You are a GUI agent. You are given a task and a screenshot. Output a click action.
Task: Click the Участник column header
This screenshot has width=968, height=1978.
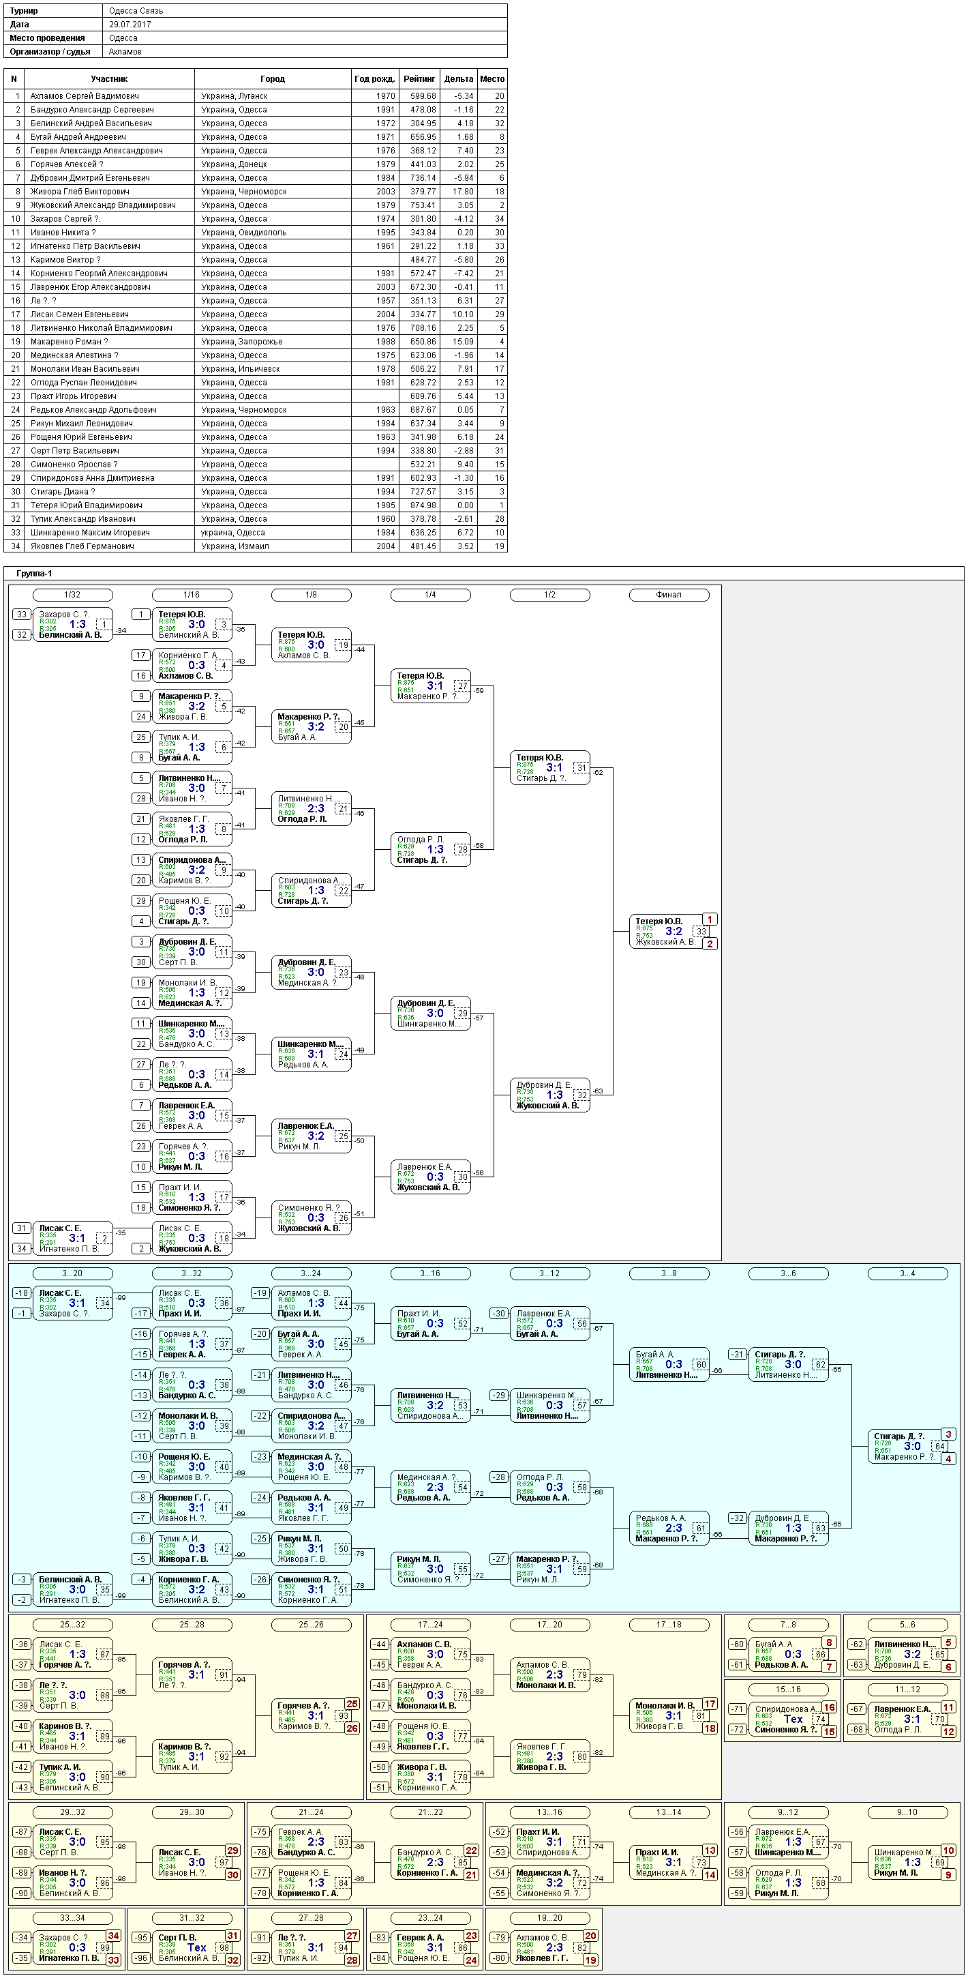tap(109, 79)
